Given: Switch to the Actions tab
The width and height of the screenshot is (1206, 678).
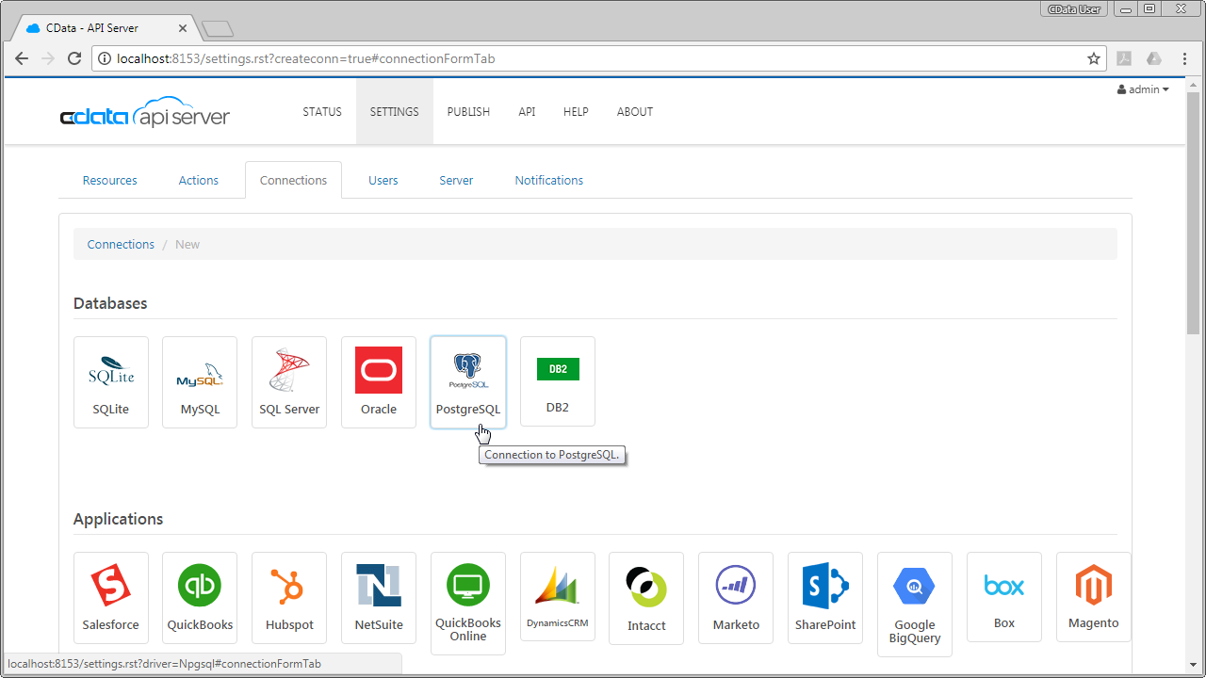Looking at the screenshot, I should (x=199, y=180).
